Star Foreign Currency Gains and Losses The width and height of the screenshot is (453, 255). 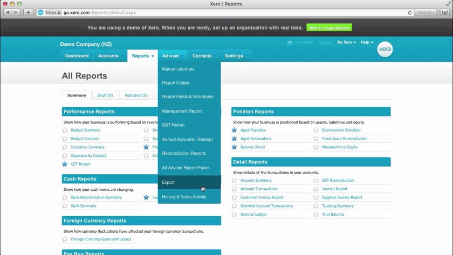click(65, 239)
